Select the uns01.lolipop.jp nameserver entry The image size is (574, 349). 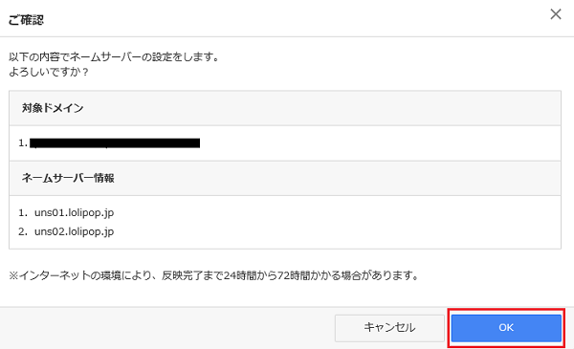[75, 212]
